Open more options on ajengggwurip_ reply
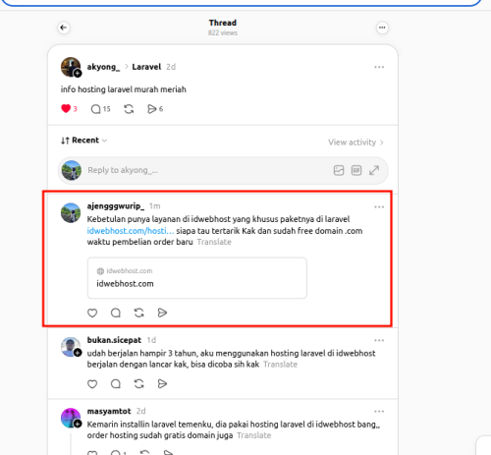Viewport: 491px width, 455px height. click(379, 207)
